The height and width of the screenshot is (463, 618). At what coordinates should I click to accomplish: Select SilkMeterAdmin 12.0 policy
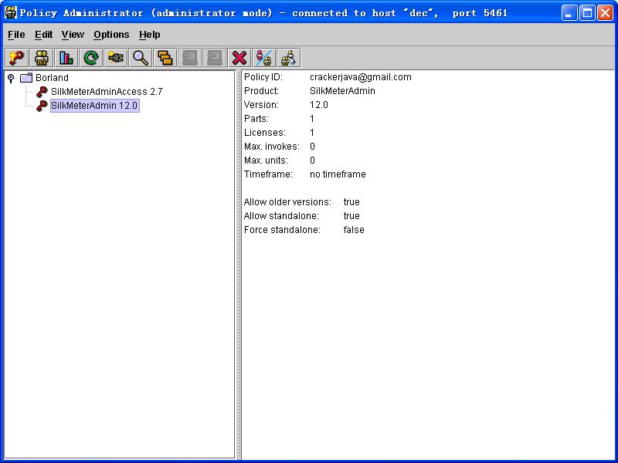94,106
